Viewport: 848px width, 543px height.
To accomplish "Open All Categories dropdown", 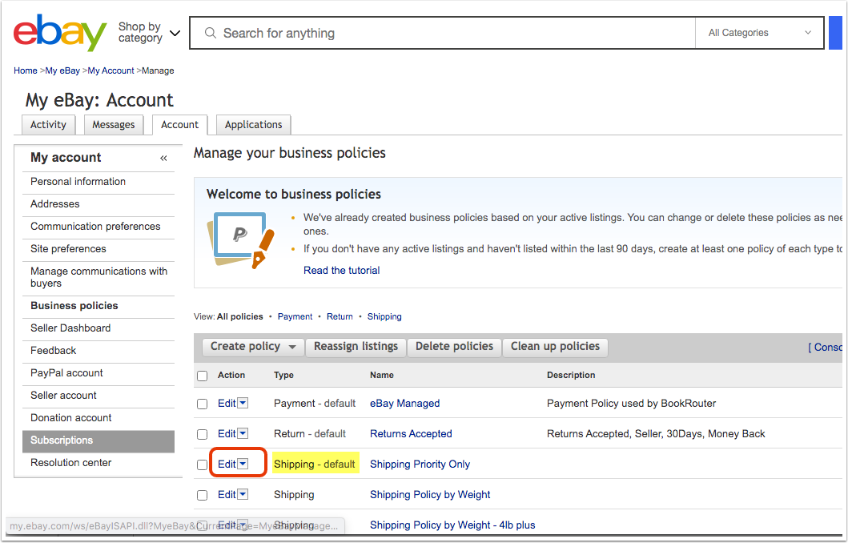I will (759, 33).
